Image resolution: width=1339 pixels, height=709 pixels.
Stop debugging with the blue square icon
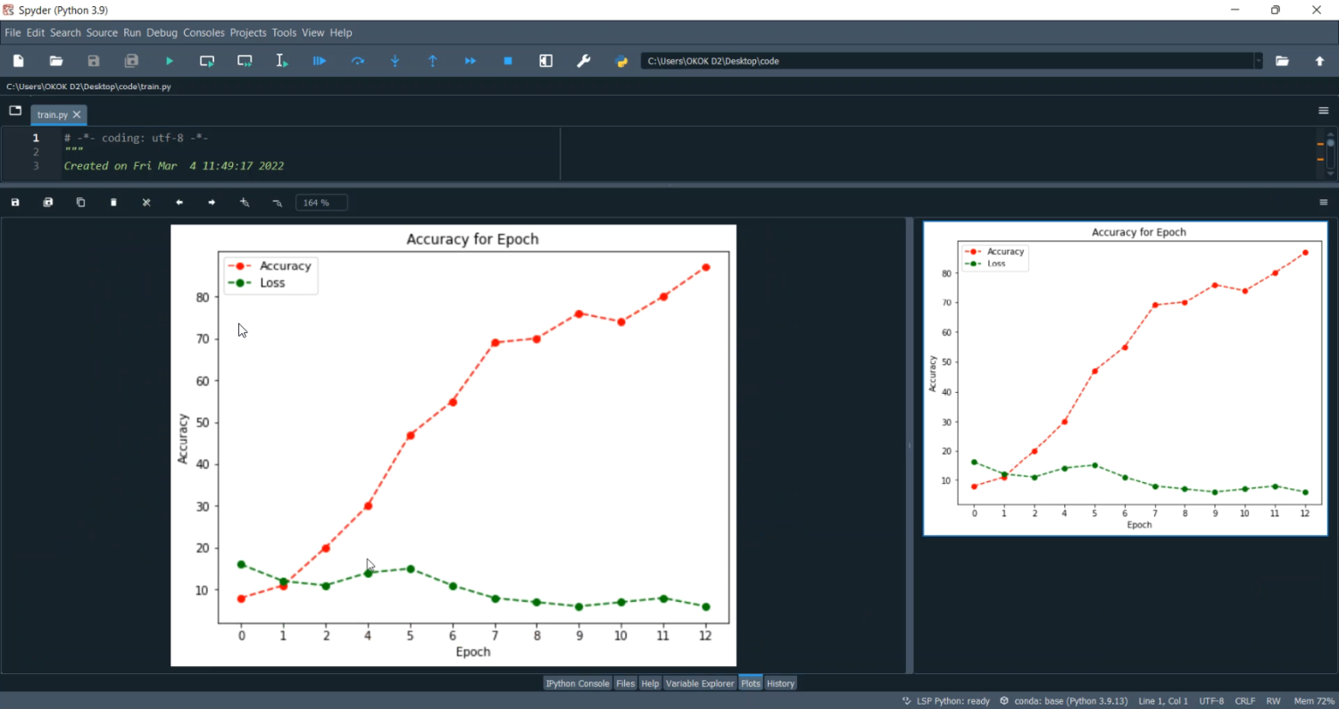pos(508,61)
